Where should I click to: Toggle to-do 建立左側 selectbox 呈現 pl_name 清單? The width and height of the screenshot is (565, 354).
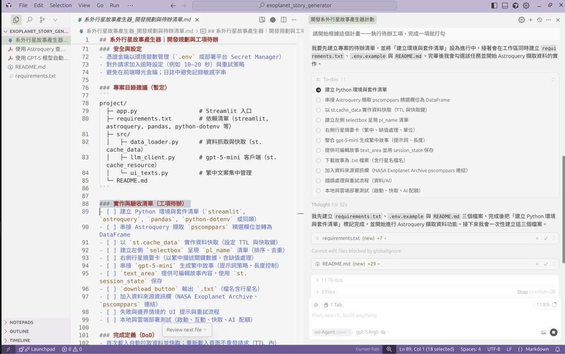(318, 120)
